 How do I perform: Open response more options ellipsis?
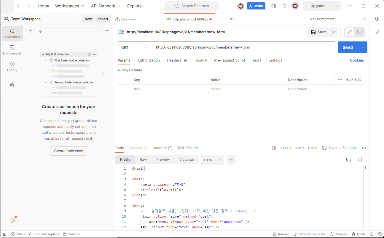point(364,148)
